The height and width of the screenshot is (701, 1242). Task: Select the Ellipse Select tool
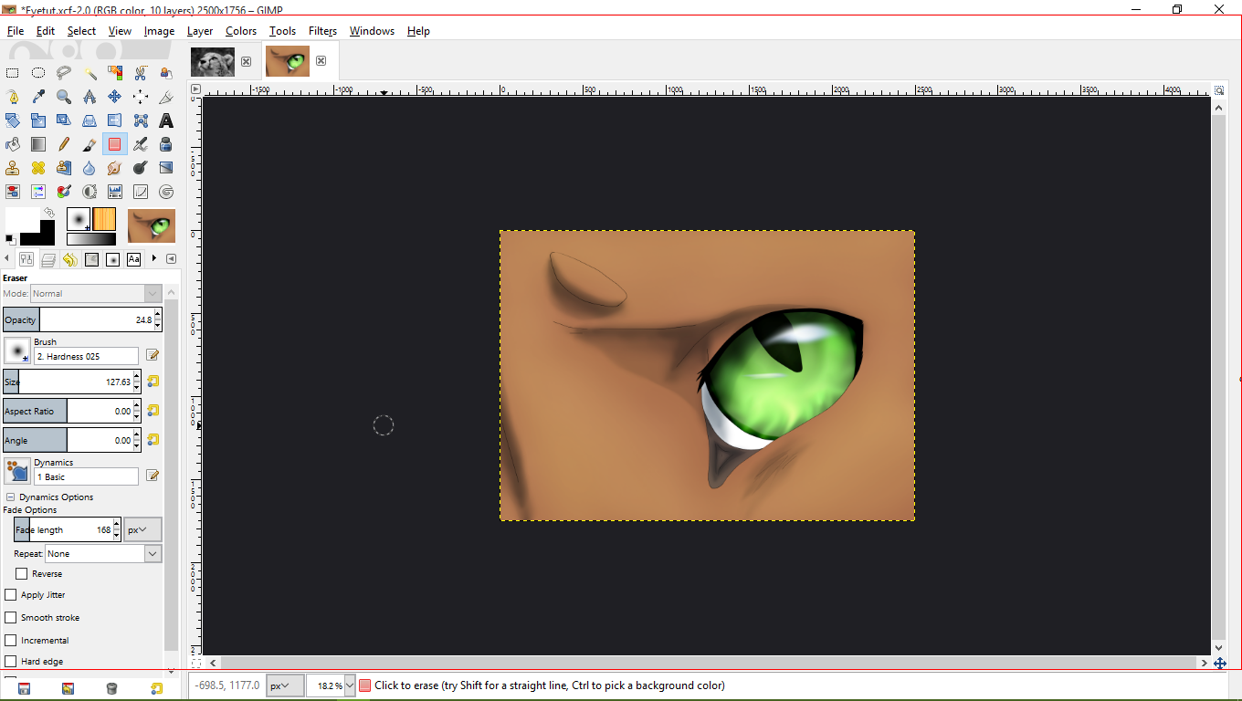point(38,73)
